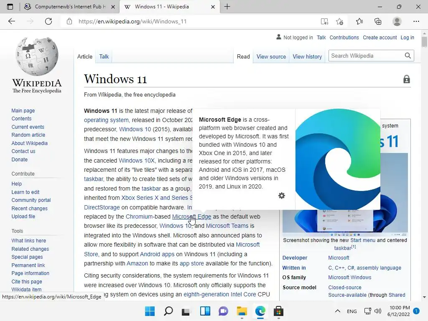Click the Wikipedia globe logo
This screenshot has width=428, height=321.
coord(37,56)
